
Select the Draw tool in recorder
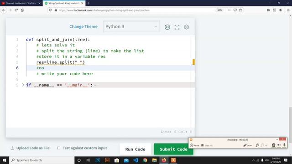point(247,145)
